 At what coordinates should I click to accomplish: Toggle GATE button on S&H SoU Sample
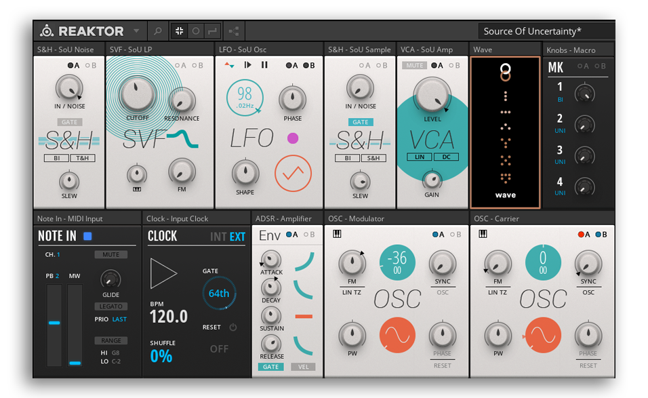[x=361, y=122]
